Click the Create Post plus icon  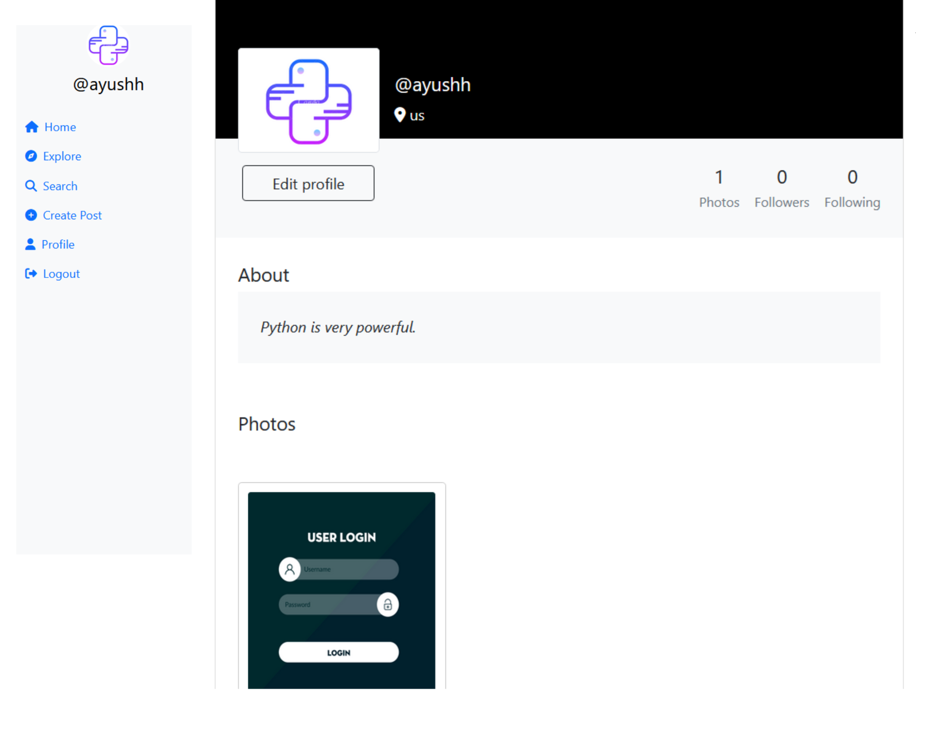(x=31, y=215)
